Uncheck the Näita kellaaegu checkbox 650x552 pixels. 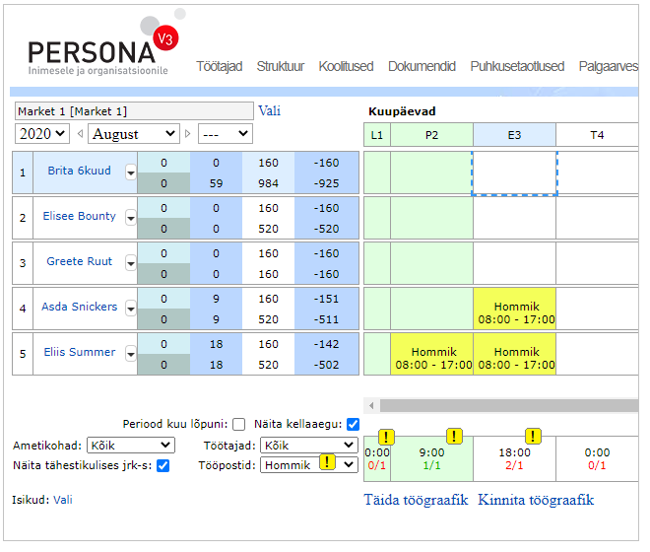(354, 425)
